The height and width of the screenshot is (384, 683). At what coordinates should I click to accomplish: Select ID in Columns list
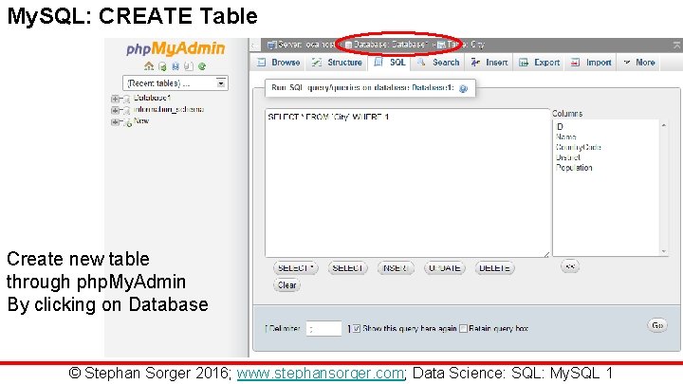560,127
